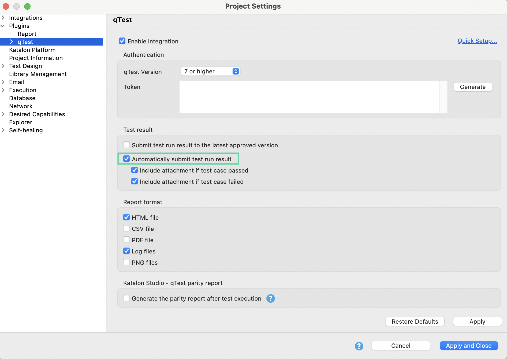Image resolution: width=507 pixels, height=359 pixels.
Task: Expand the Self-healing section
Action: click(x=3, y=130)
